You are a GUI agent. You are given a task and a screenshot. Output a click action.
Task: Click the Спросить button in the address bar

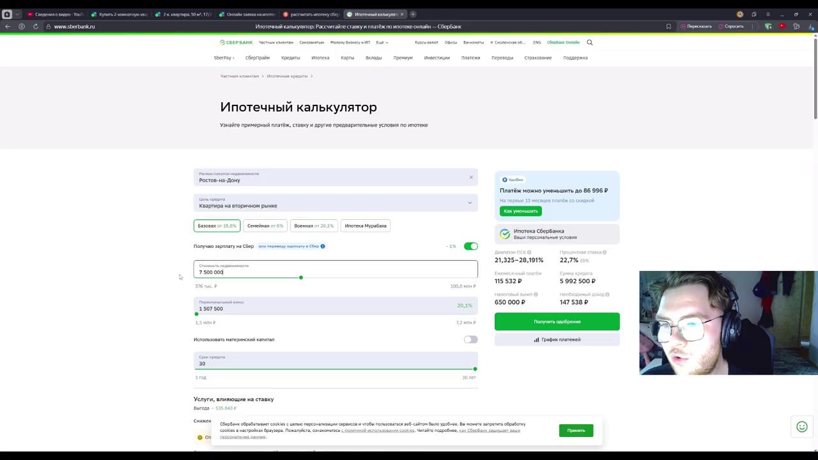(731, 26)
